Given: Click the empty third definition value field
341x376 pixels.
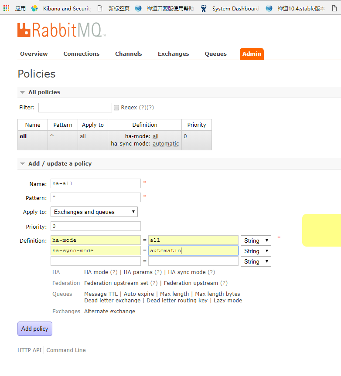Looking at the screenshot, I should (193, 261).
